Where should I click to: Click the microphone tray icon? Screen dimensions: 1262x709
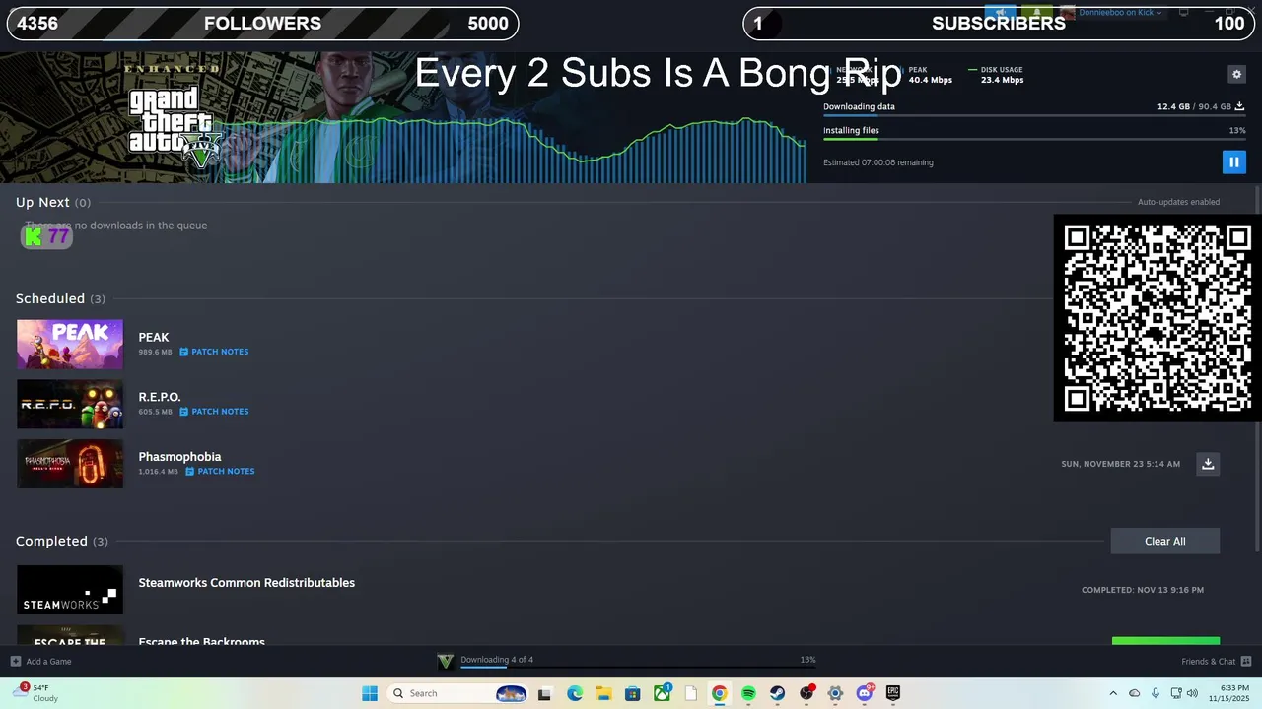1156,693
